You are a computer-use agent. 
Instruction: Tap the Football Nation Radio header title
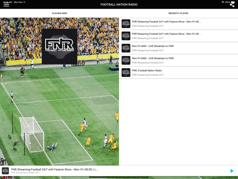tap(119, 4)
